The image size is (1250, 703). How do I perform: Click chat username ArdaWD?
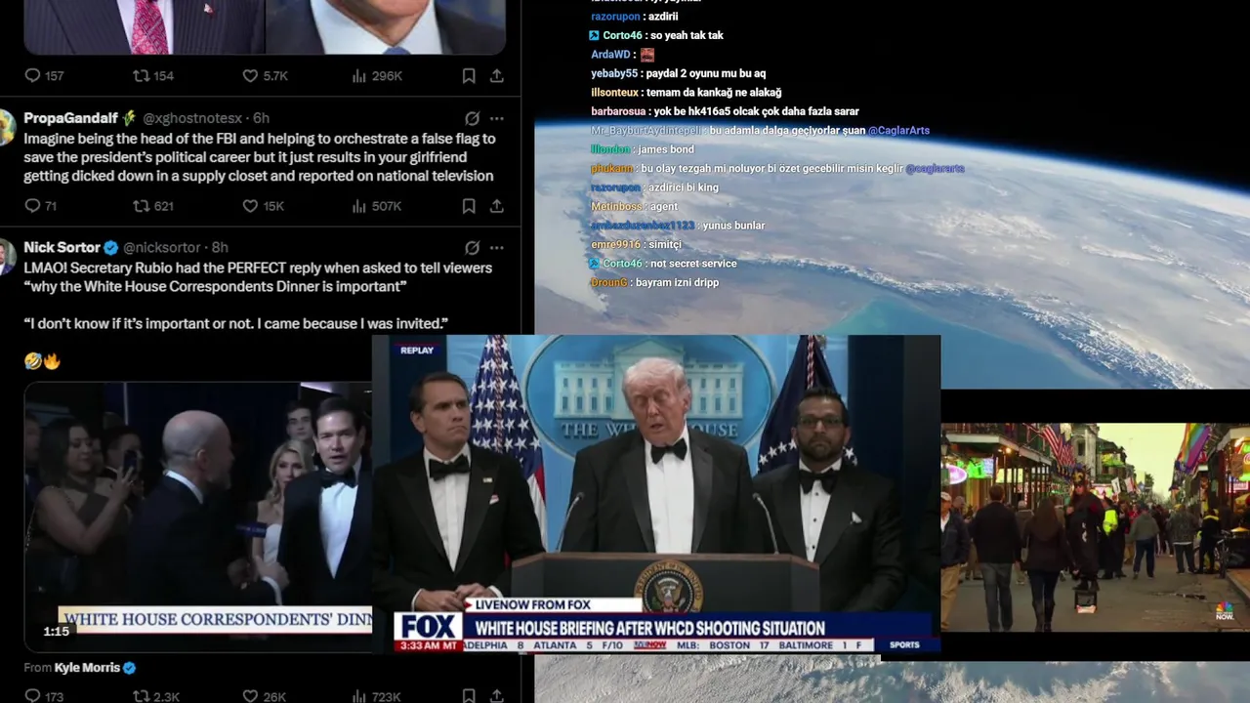[x=609, y=55]
